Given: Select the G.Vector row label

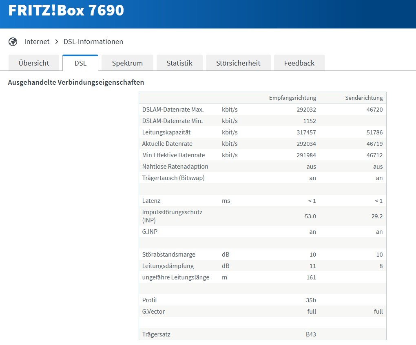Looking at the screenshot, I should click(153, 311).
